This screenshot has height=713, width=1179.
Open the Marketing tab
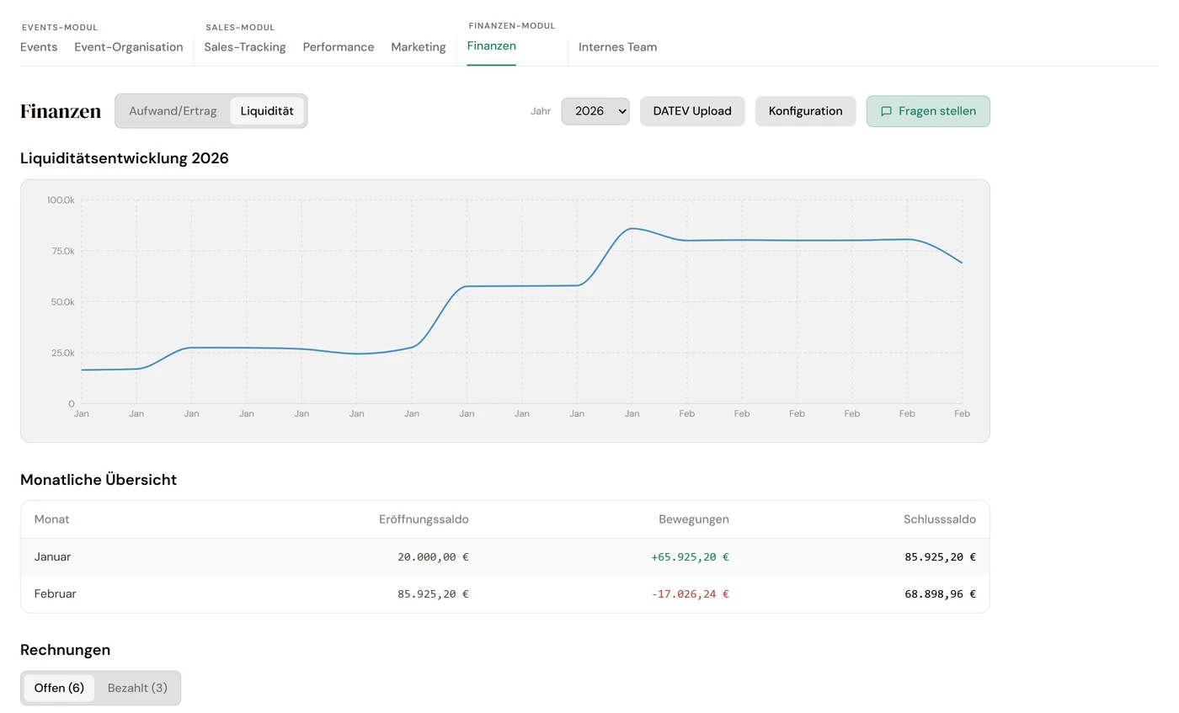click(419, 47)
